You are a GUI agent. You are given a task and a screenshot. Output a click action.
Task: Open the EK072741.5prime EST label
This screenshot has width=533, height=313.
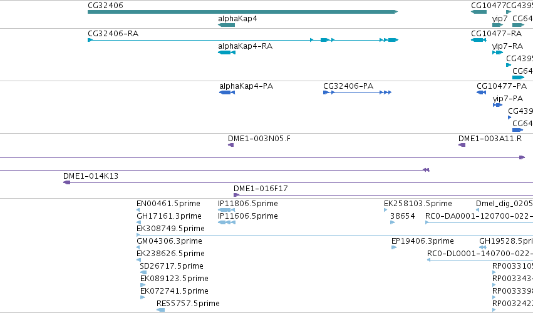pyautogui.click(x=174, y=291)
